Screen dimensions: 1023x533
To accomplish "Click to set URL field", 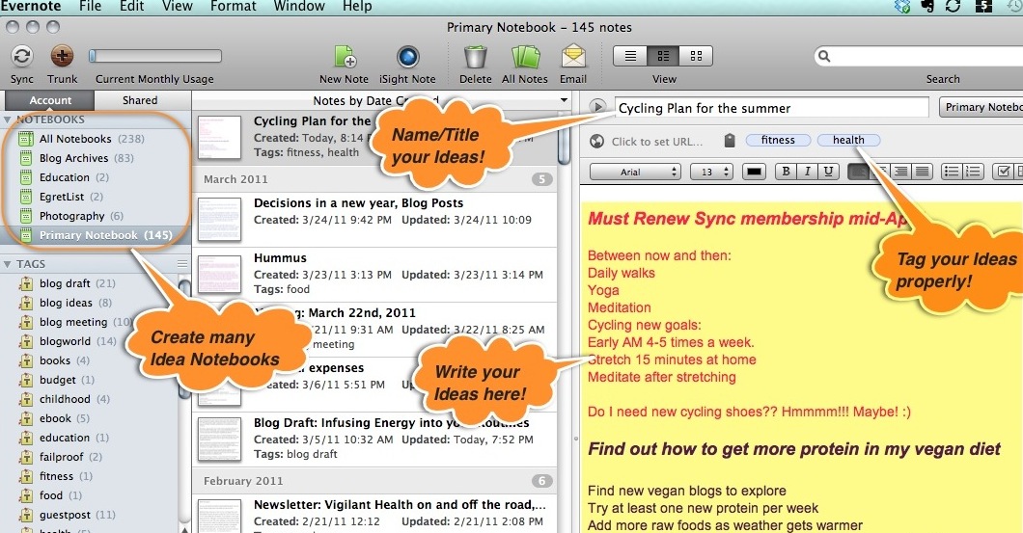I will click(657, 142).
